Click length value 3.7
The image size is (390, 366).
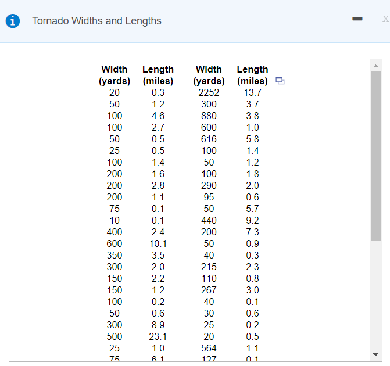252,105
